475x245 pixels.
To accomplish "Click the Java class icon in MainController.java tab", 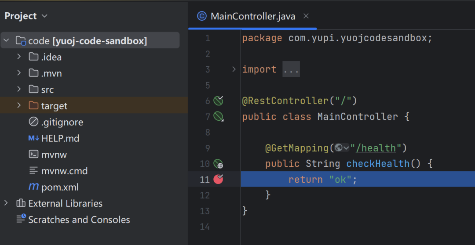I will pos(202,17).
